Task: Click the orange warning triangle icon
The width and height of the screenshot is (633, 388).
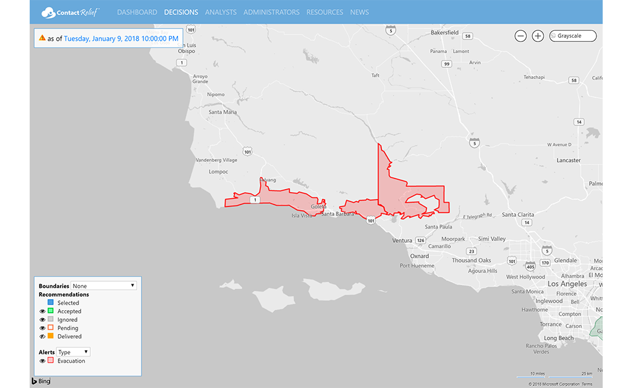Action: (x=42, y=38)
